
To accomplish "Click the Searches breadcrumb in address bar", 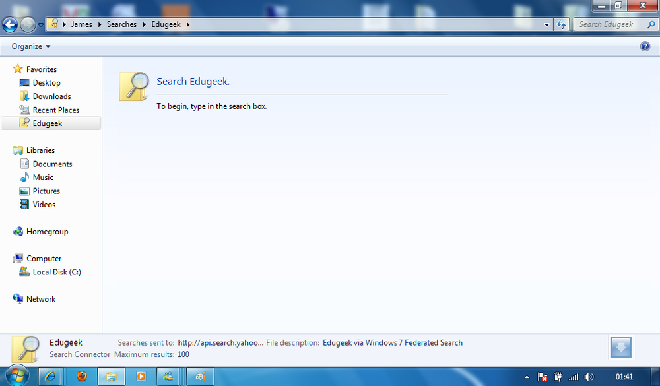I will 121,24.
